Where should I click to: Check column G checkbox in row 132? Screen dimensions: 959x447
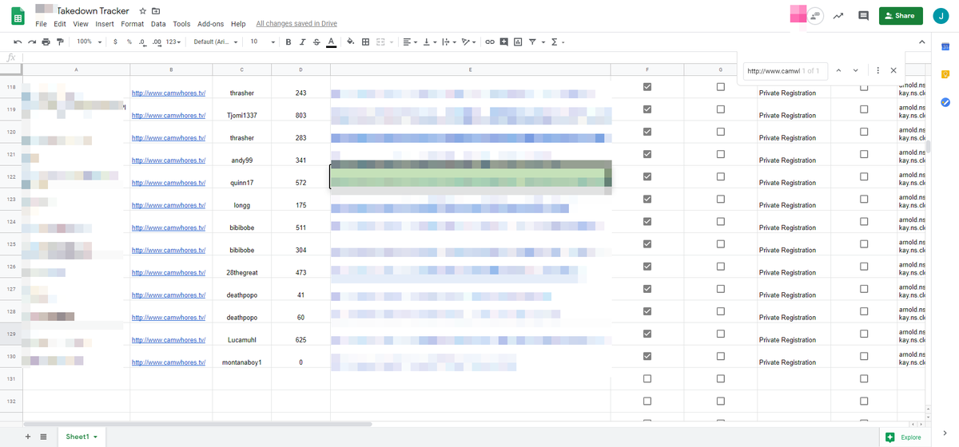(721, 401)
